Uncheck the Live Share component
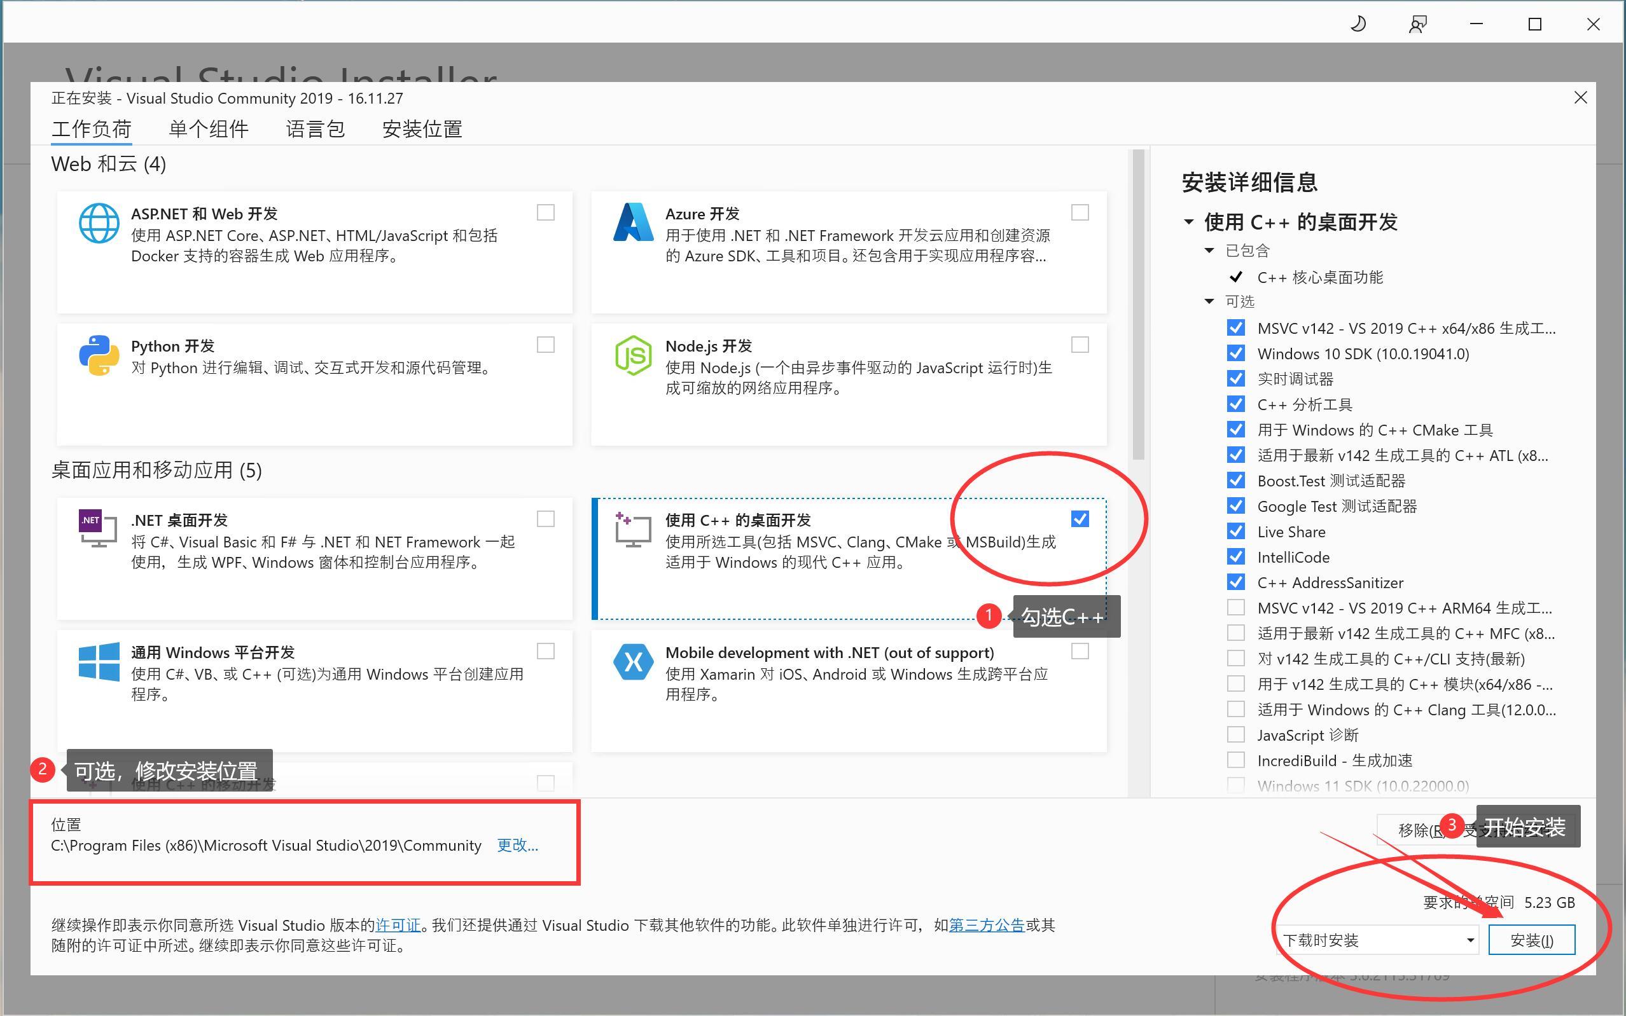Screen dimensions: 1626x1016 tap(1235, 531)
